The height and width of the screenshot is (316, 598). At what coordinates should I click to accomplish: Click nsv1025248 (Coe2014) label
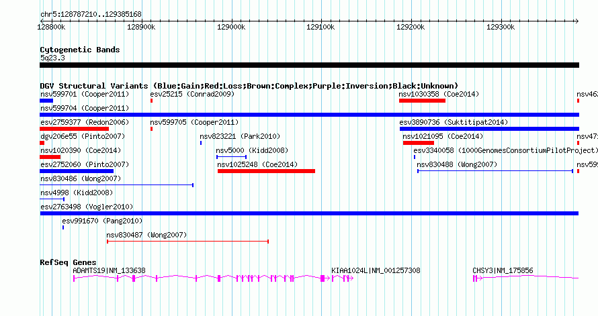point(257,164)
